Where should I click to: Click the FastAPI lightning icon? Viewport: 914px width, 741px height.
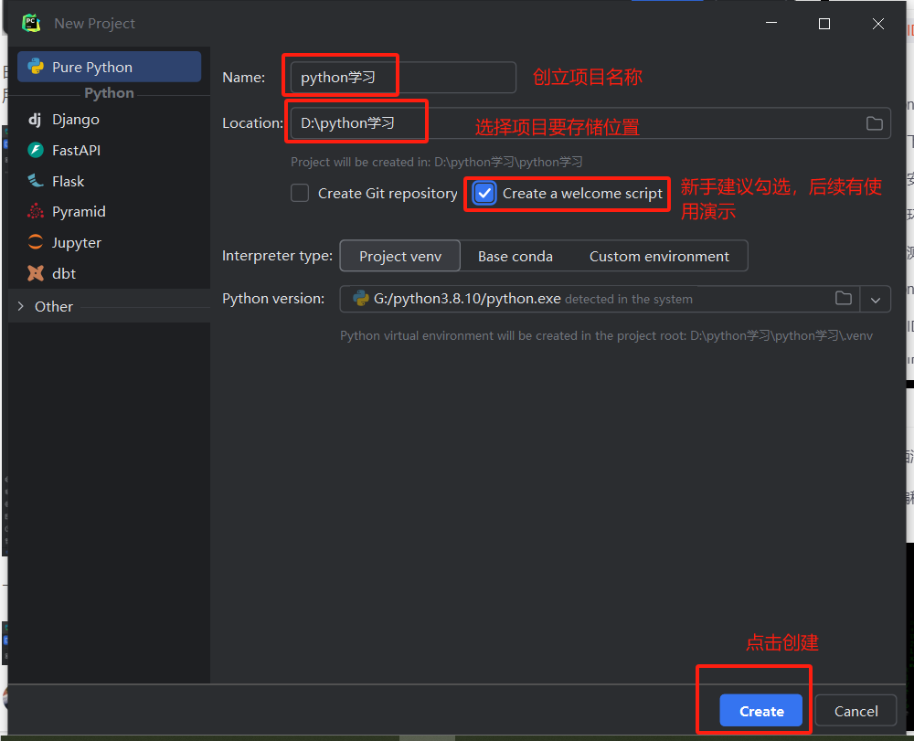click(36, 150)
